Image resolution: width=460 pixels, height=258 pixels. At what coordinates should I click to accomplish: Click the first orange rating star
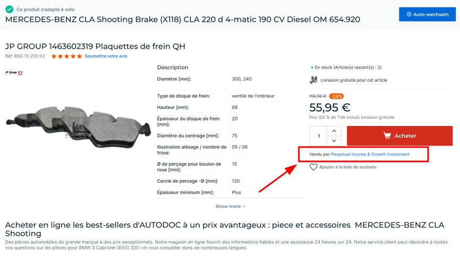[x=54, y=56]
